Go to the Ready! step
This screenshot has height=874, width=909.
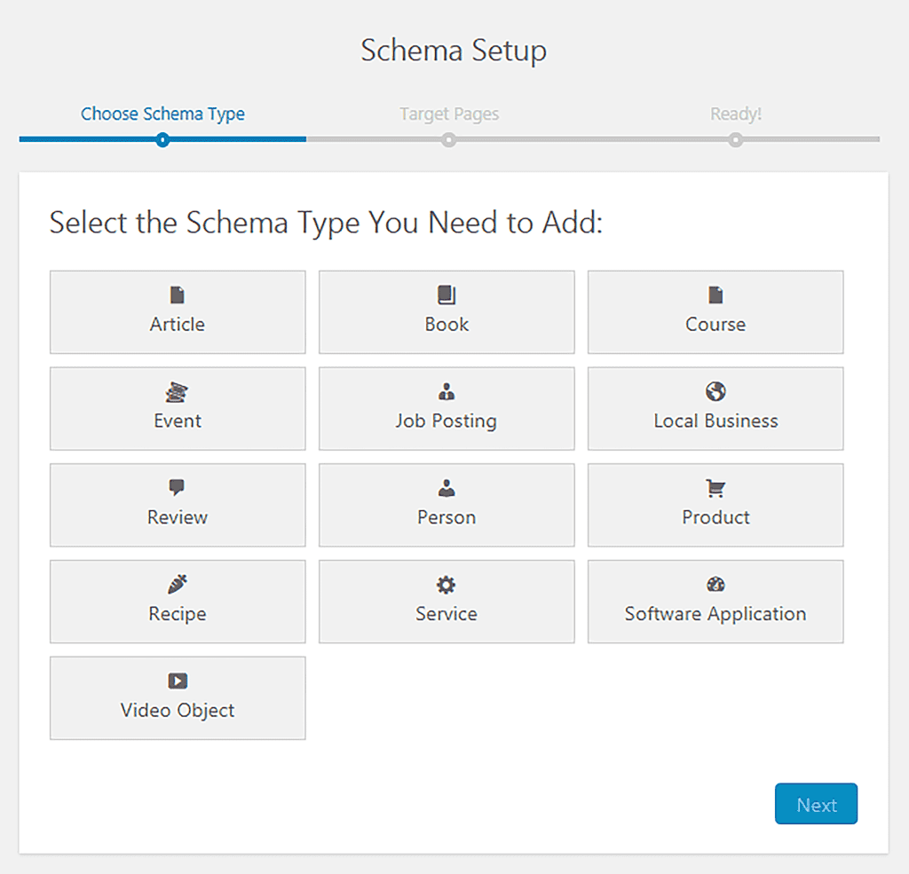point(736,114)
